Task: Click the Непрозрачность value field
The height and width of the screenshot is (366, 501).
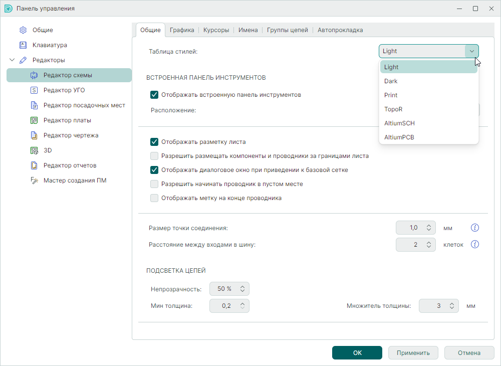Action: pyautogui.click(x=224, y=289)
